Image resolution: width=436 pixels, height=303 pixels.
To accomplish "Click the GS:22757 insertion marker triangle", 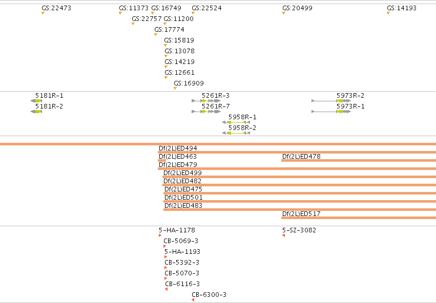I will pyautogui.click(x=133, y=24).
